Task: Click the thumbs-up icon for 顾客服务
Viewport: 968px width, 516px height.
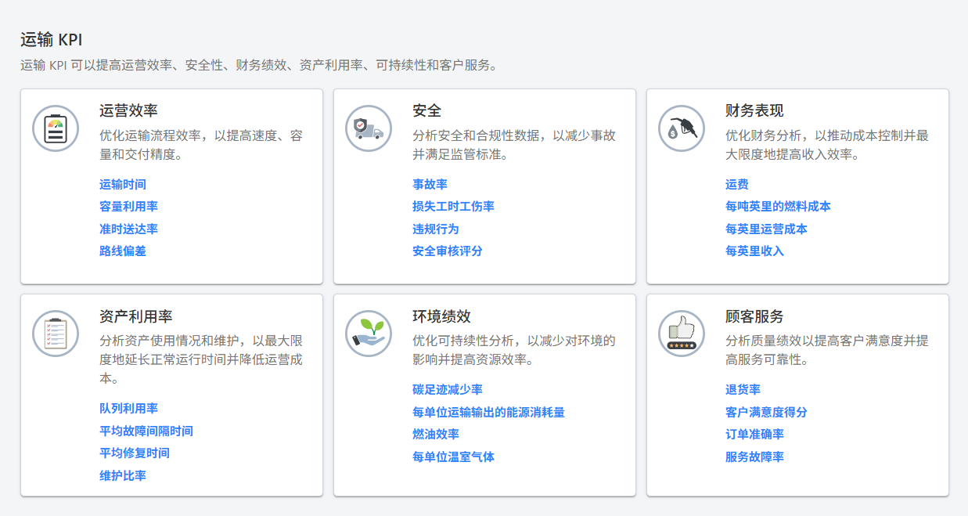Action: coord(681,334)
